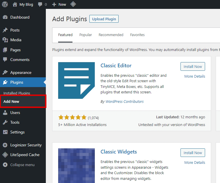This screenshot has height=183, width=220.
Task: Collapse the sidebar menu
Action: coord(19,165)
